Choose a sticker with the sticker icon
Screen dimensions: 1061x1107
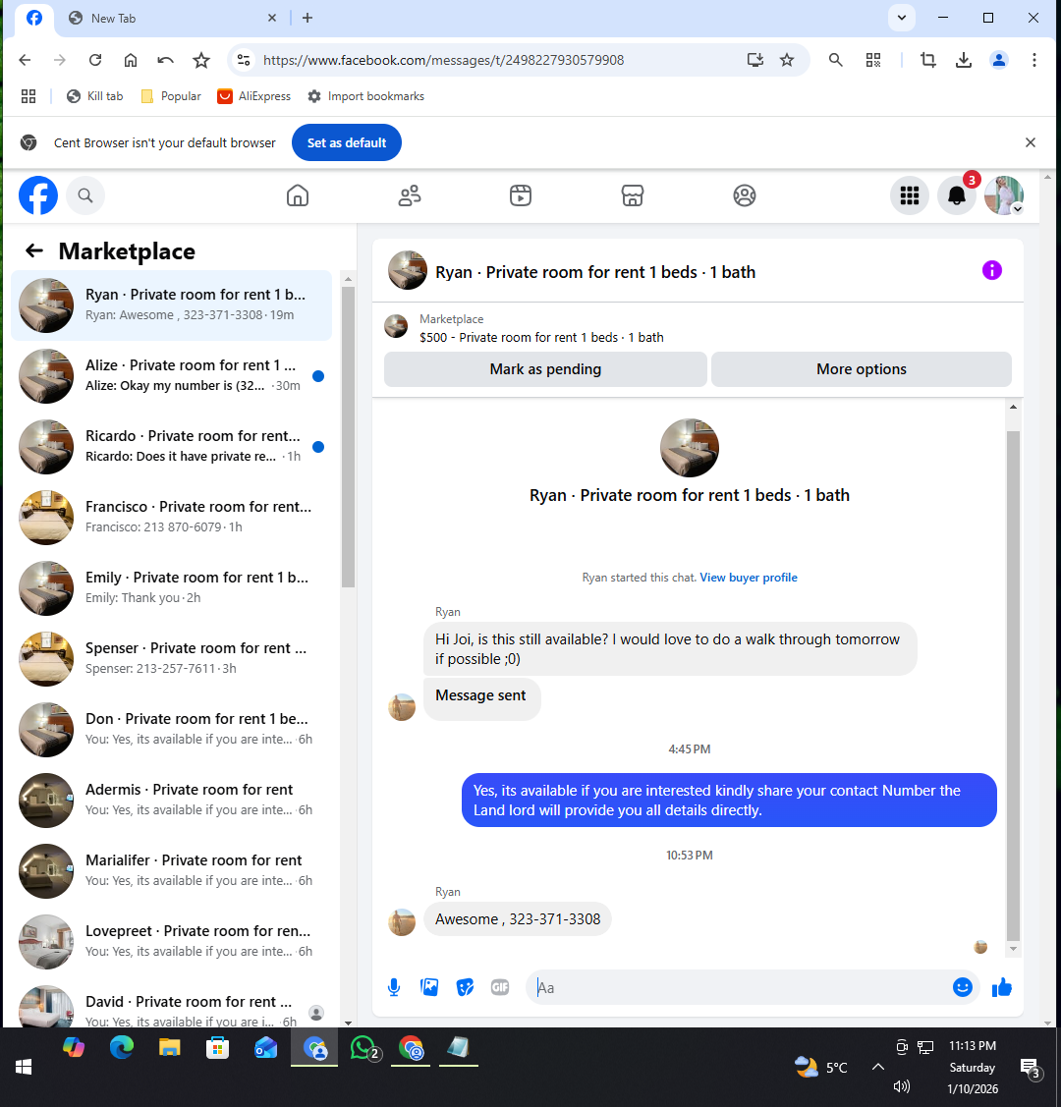(x=465, y=987)
